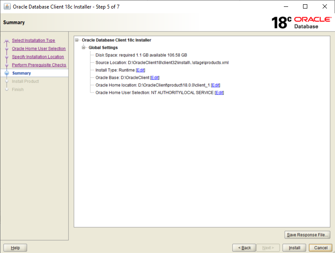
Task: Click the Summary step bullet icon
Action: click(7, 73)
